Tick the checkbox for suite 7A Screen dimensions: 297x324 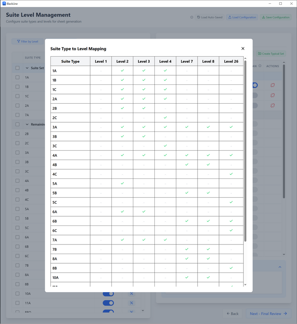coord(17,115)
